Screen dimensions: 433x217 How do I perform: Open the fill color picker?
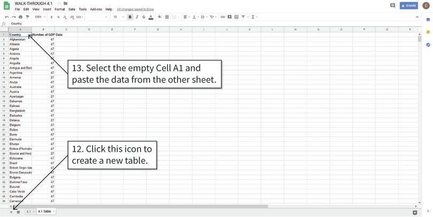coord(160,17)
